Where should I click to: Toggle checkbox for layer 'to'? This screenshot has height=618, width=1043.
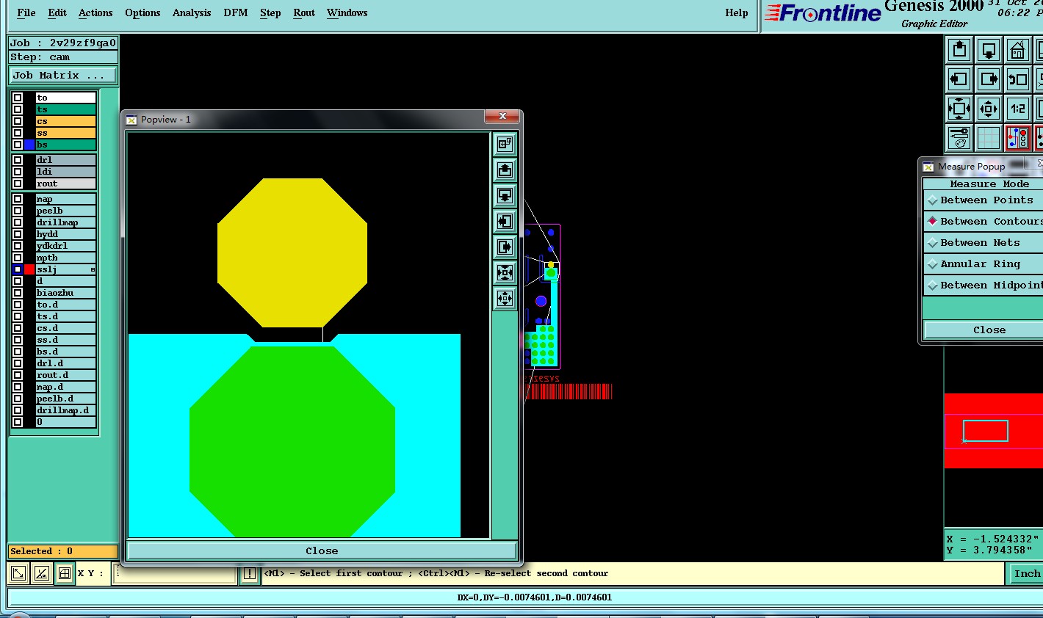tap(18, 98)
